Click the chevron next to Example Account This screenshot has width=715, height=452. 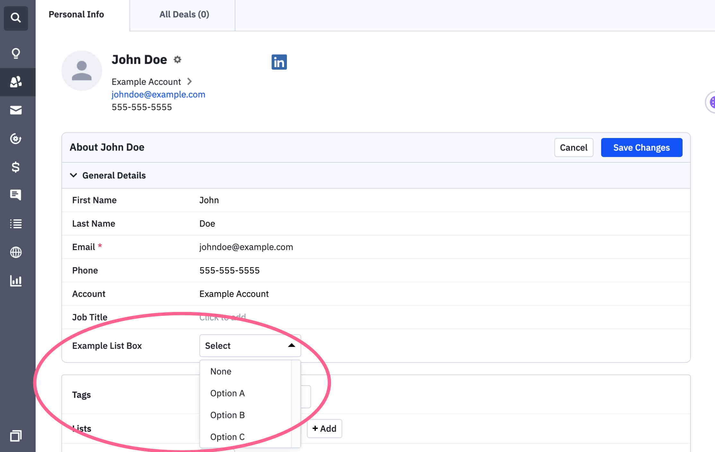point(190,82)
